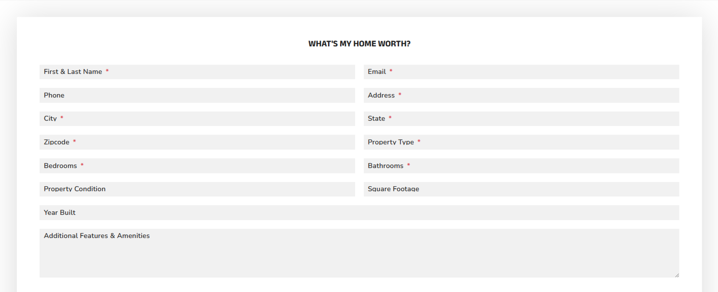
Task: Click the Bathrooms field
Action: (521, 166)
